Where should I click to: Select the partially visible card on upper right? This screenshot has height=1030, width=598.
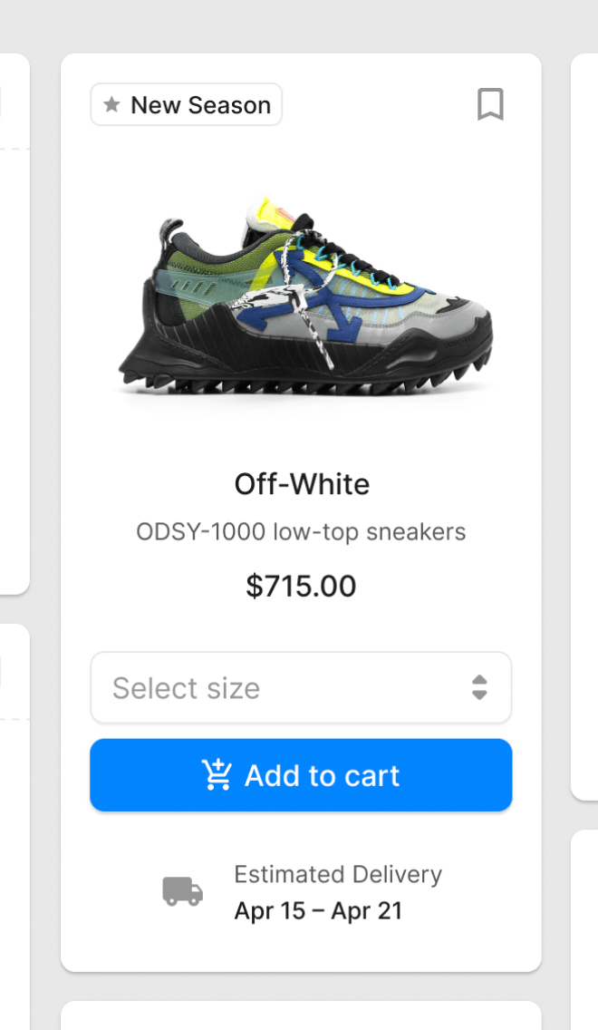585,426
